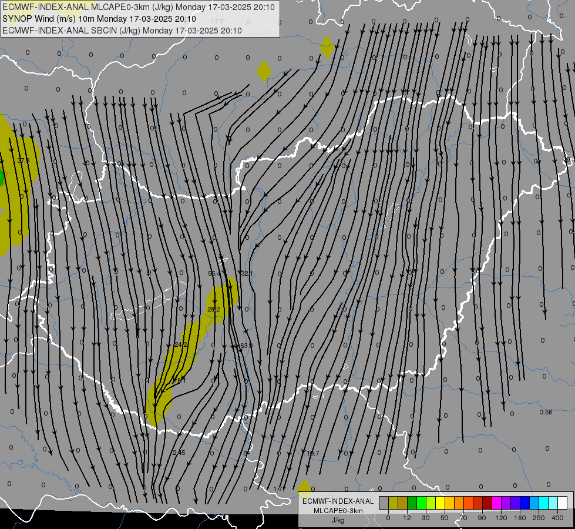This screenshot has width=575, height=529.
Task: Click the ECMWF-INDEX-ANAL legend title
Action: [338, 501]
